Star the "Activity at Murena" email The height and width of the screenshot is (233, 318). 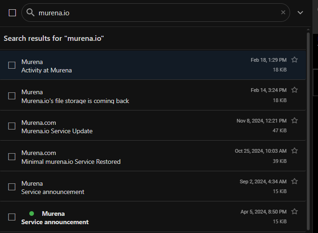(294, 60)
